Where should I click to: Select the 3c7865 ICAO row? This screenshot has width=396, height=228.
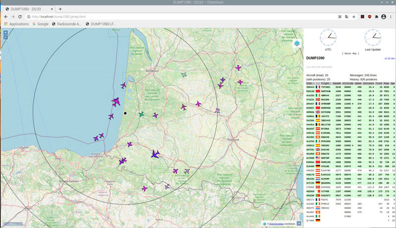pos(350,221)
